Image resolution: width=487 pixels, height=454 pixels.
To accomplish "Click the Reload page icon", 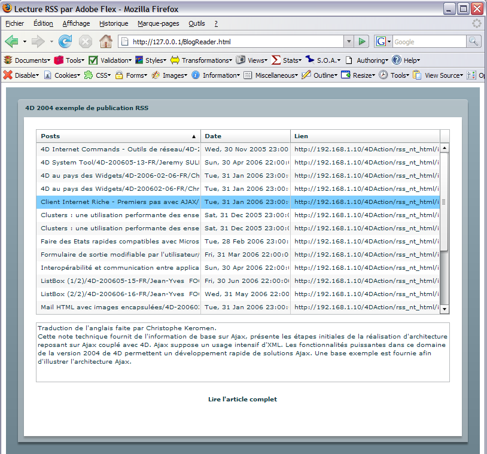I will (65, 41).
